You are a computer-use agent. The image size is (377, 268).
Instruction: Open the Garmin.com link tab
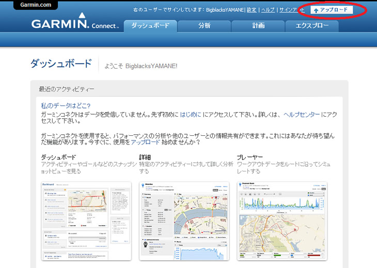click(36, 5)
